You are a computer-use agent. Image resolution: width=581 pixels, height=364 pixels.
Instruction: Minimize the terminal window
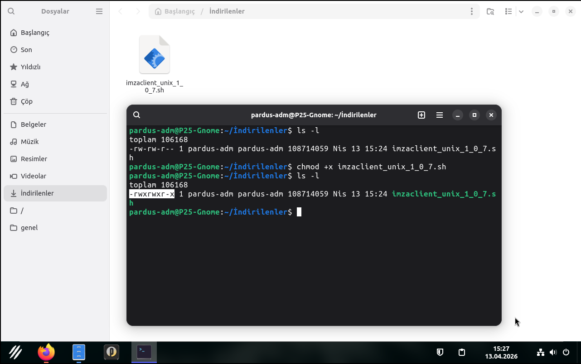pyautogui.click(x=458, y=115)
